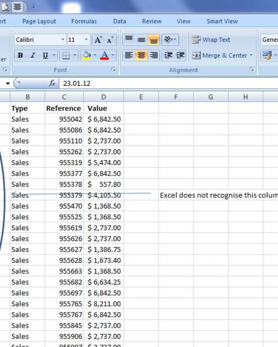Screen dimensions: 278x347
Task: Open the font size dropdown
Action: (x=86, y=40)
